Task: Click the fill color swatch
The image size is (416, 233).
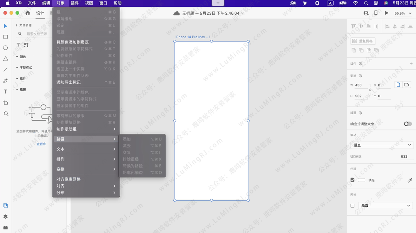Action: pos(361,180)
